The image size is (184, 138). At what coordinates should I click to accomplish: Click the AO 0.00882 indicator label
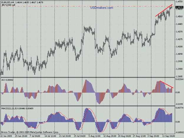pos(7,80)
